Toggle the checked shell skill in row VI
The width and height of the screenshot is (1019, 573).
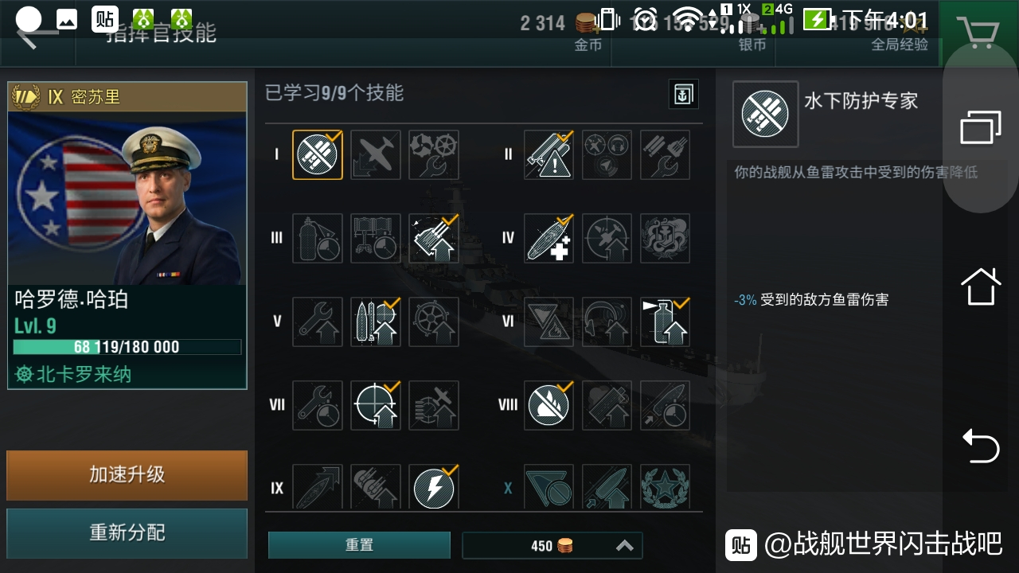(x=666, y=322)
